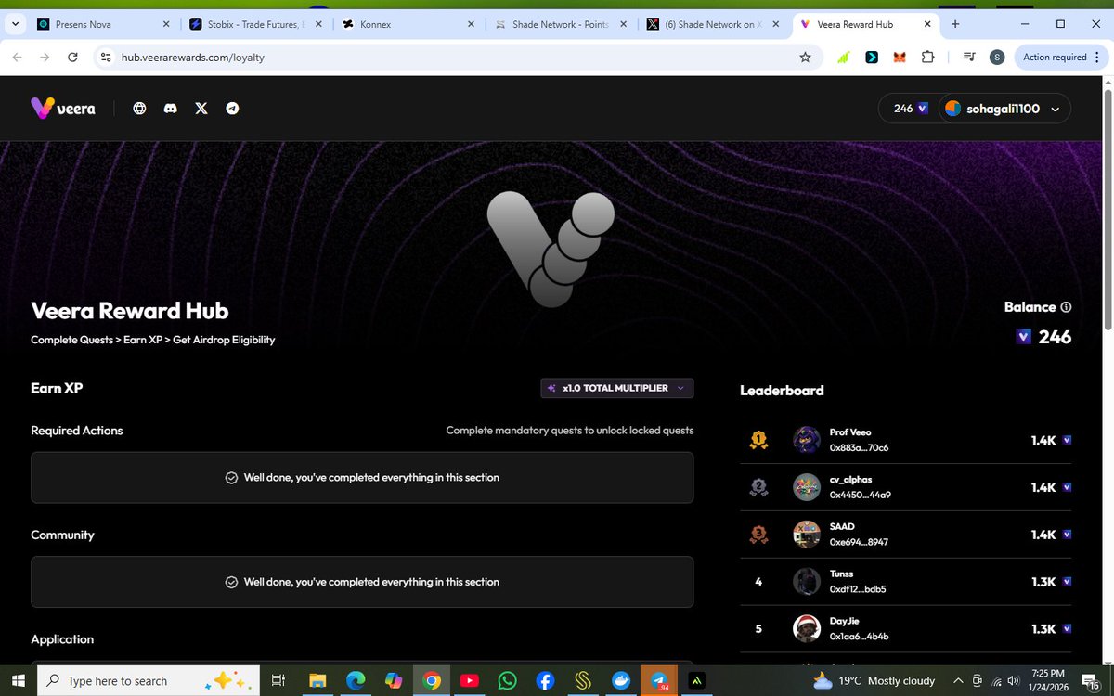This screenshot has height=696, width=1114.
Task: Click the Required Actions label
Action: (77, 431)
